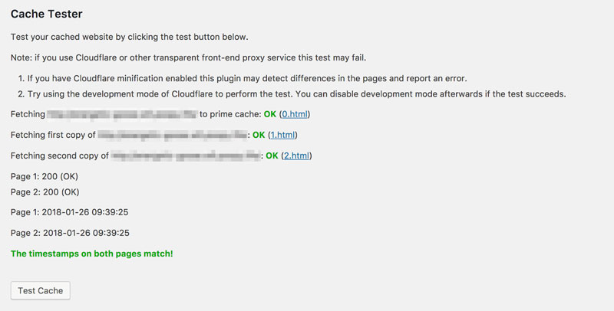This screenshot has width=614, height=311.
Task: Click the 'Test your cached website' intro text
Action: [140, 37]
